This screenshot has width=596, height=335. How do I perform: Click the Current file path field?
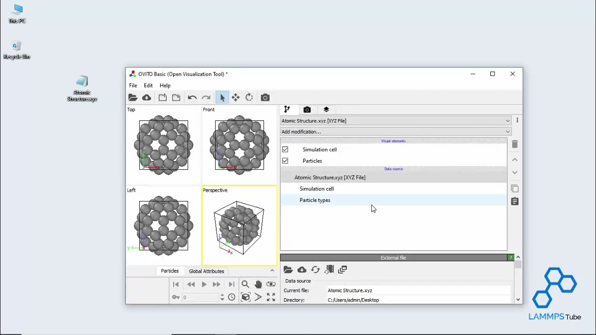pos(419,291)
